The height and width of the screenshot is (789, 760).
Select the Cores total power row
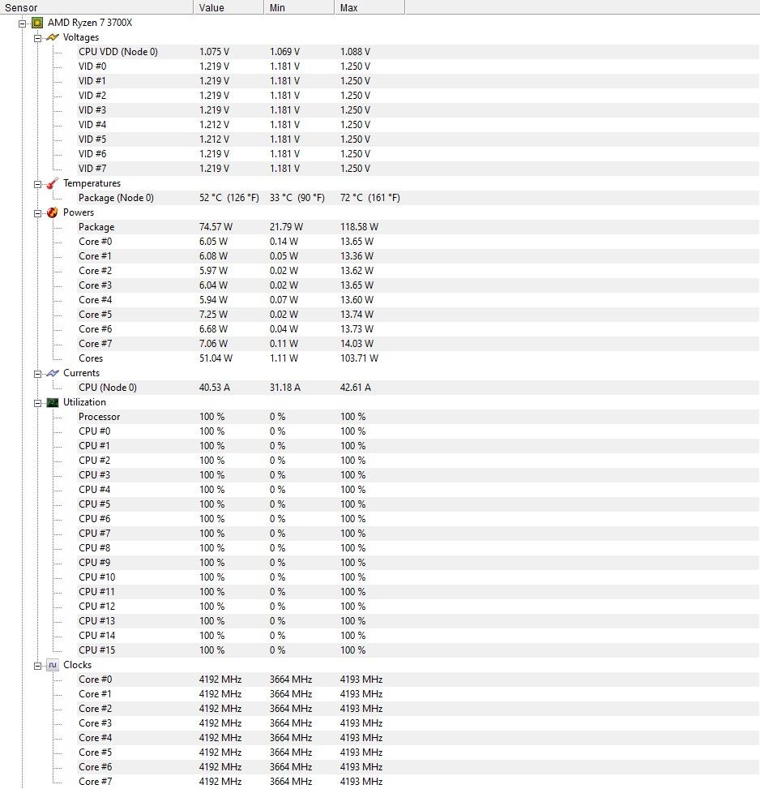pyautogui.click(x=417, y=358)
